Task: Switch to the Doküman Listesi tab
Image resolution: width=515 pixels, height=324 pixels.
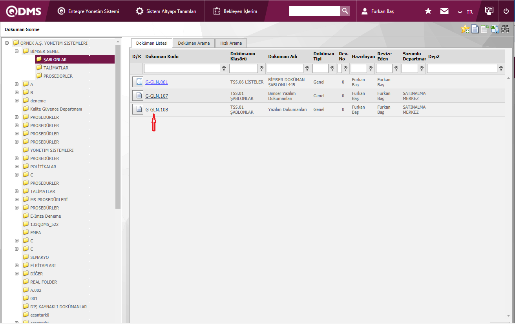Action: (152, 43)
